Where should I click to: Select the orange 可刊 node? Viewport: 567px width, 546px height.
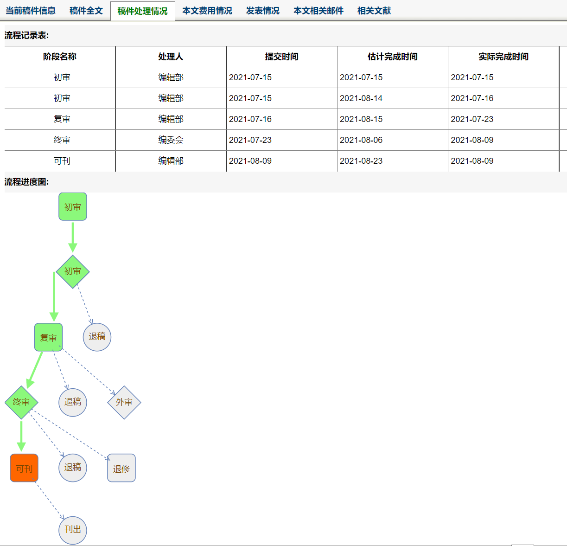tap(24, 468)
